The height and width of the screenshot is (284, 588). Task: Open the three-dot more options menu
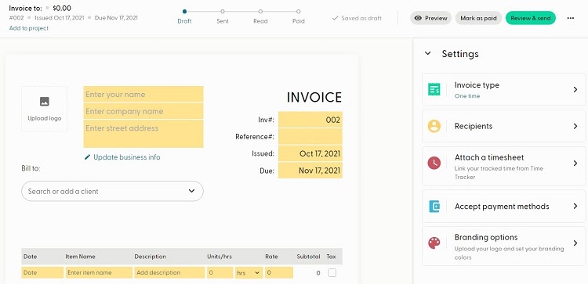pyautogui.click(x=571, y=18)
